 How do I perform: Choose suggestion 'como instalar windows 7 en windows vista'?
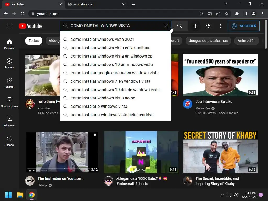(115, 81)
